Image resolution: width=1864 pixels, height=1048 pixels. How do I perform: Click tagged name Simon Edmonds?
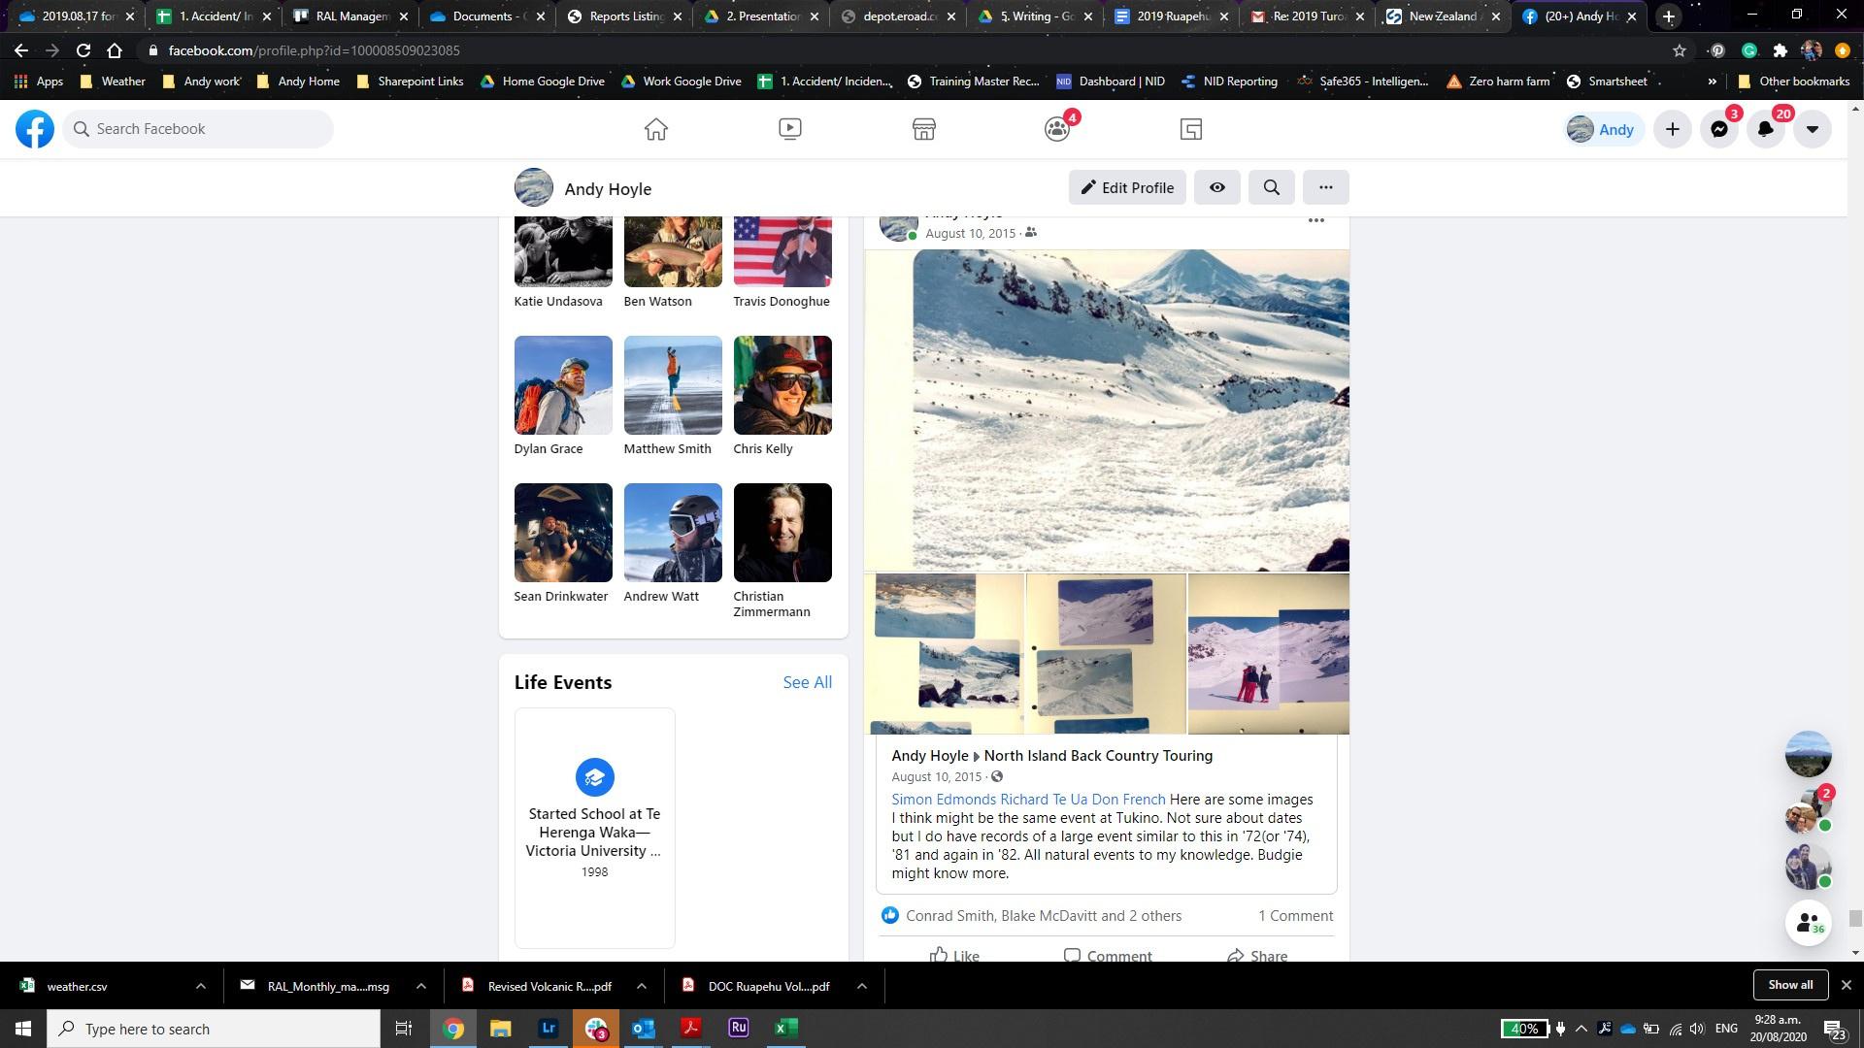pos(943,800)
